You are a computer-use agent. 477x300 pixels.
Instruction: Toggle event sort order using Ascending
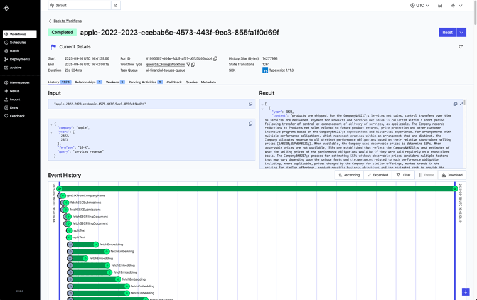(349, 175)
